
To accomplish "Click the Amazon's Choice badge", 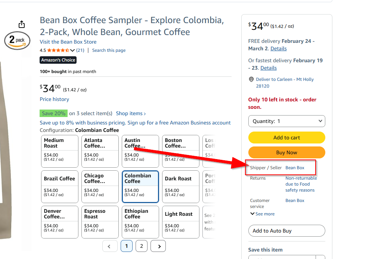I will coord(58,60).
